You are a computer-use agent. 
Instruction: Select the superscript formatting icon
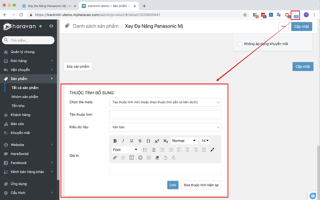click(157, 140)
